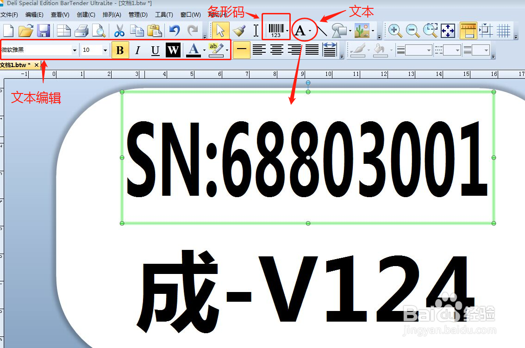Open the 管理(D) menu
The image size is (525, 348).
tap(138, 15)
